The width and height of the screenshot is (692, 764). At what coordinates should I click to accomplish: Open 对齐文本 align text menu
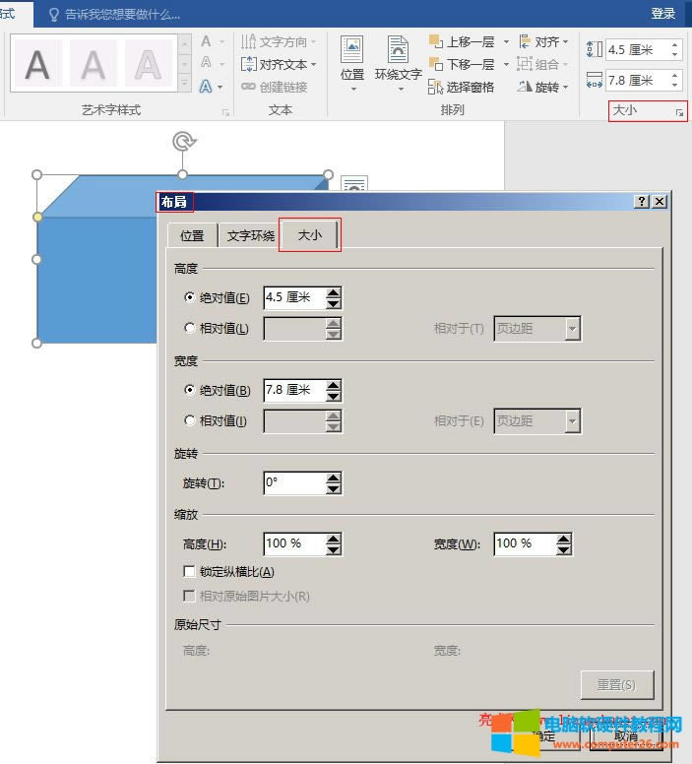point(279,64)
